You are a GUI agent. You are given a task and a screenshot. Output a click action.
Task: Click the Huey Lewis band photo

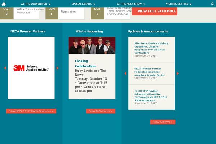coord(92,45)
